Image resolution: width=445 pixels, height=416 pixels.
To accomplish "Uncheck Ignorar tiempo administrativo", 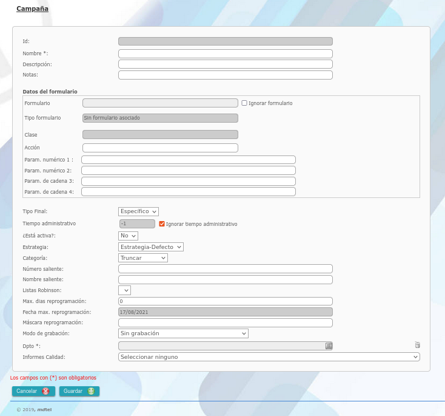I will [162, 223].
